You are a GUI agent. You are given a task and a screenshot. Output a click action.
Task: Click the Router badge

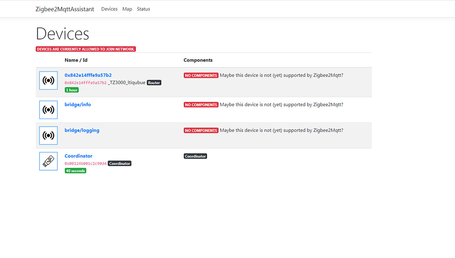[154, 83]
